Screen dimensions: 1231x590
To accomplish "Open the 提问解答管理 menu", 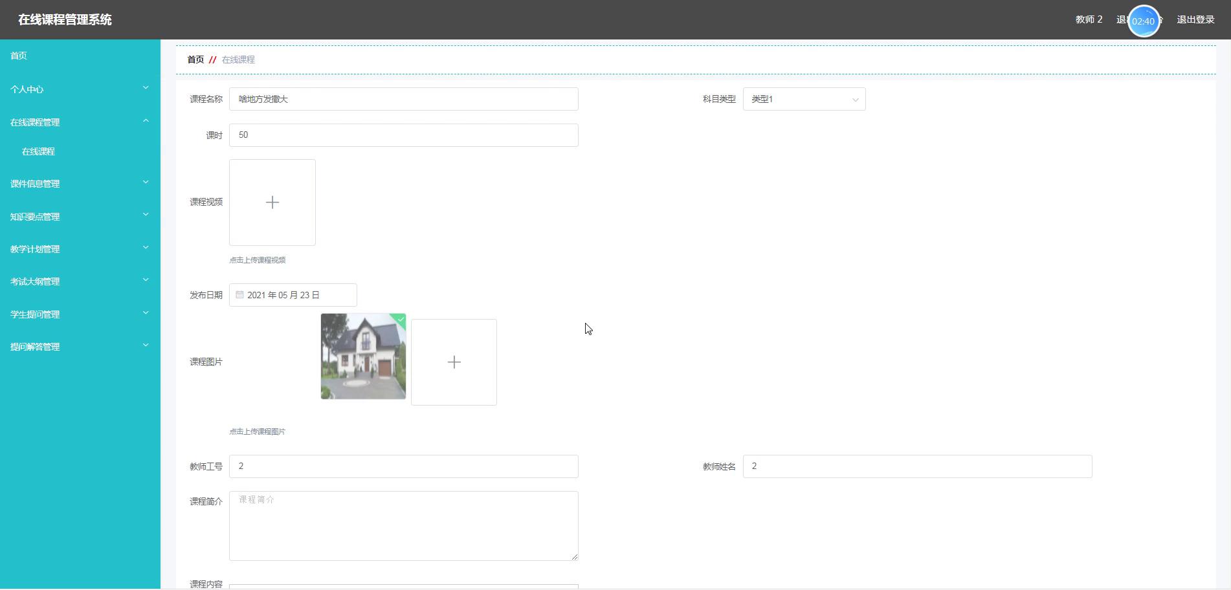I will tap(80, 347).
